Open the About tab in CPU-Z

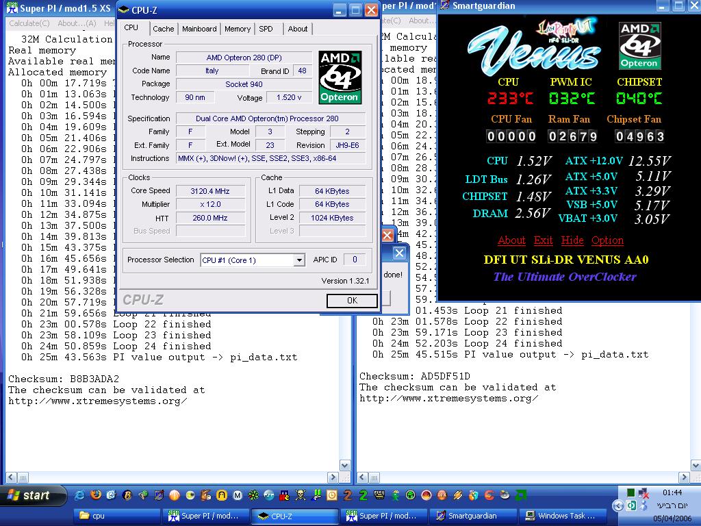298,29
